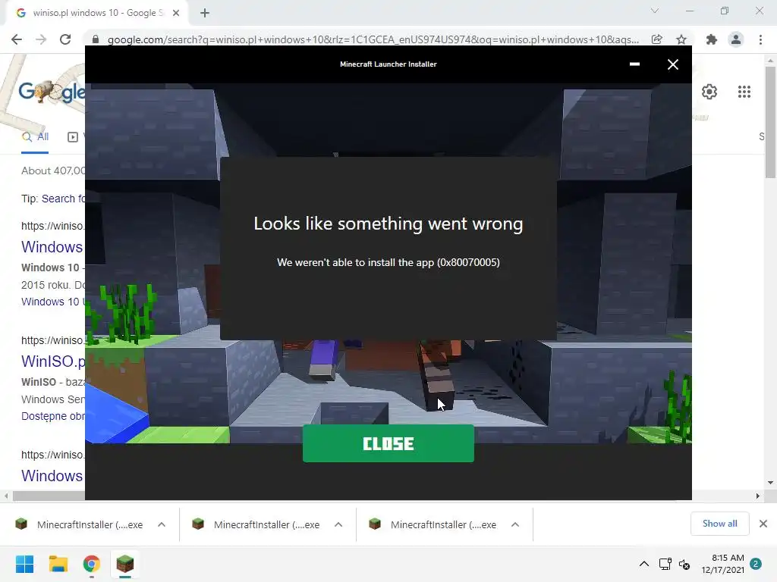Open muted volume tray icon
Viewport: 777px width, 582px height.
[x=684, y=564]
